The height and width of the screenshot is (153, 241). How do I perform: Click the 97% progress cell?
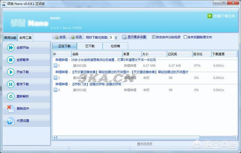197,66
